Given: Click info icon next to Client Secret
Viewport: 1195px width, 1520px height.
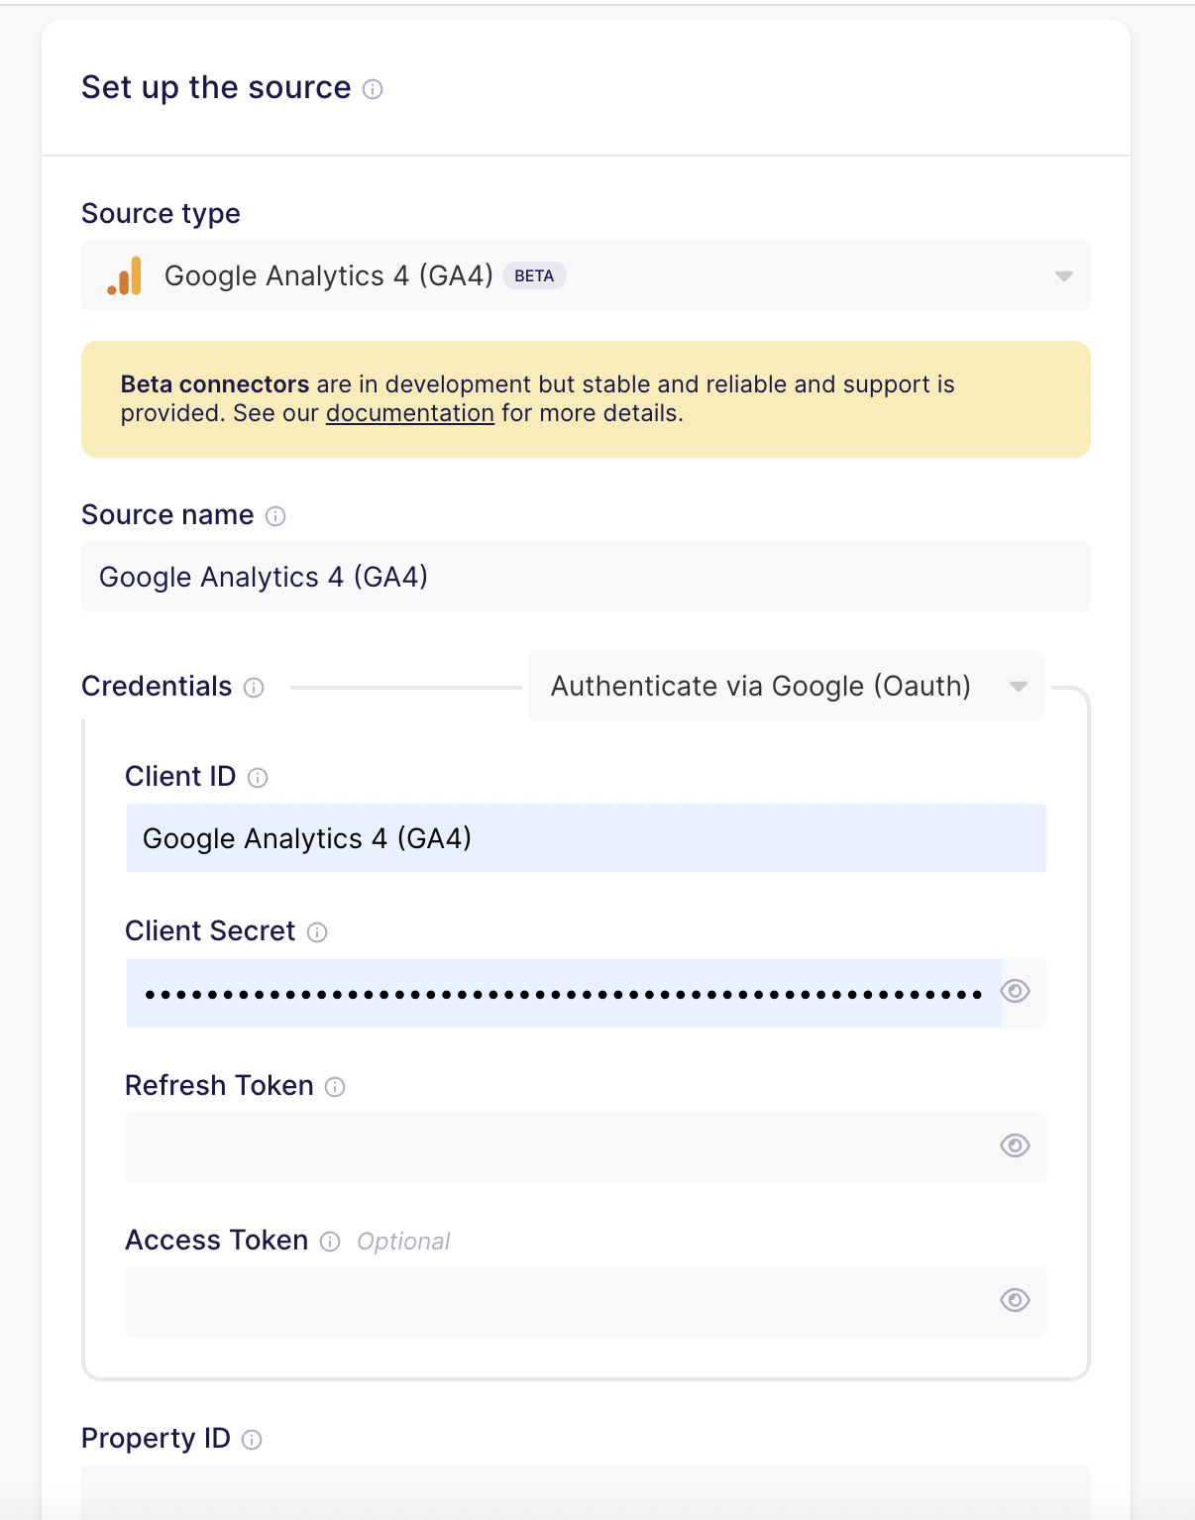Looking at the screenshot, I should (x=317, y=932).
